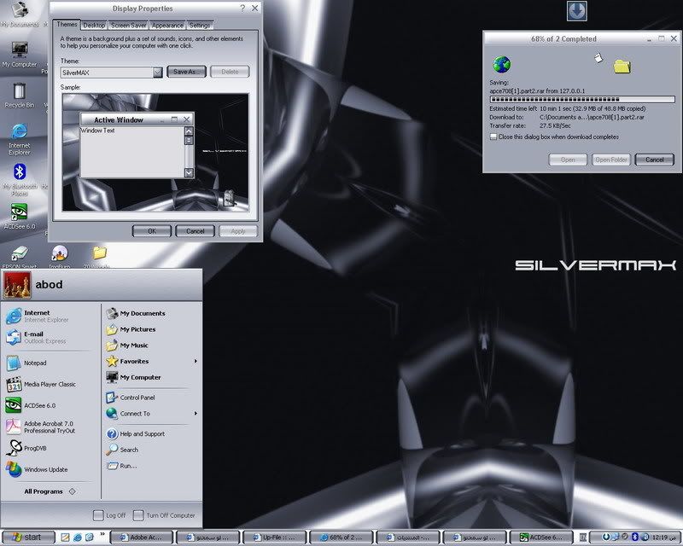Switch to ACDSee 6 taskbar button
The height and width of the screenshot is (546, 683).
click(x=541, y=537)
